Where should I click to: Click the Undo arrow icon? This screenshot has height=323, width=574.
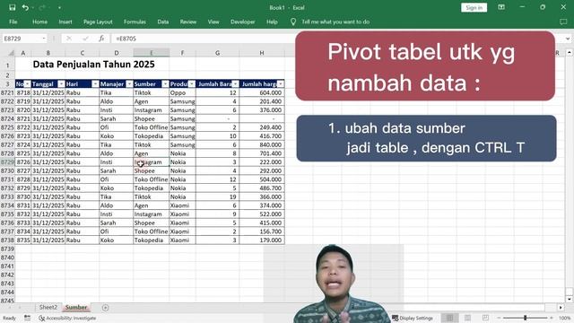(25, 7)
